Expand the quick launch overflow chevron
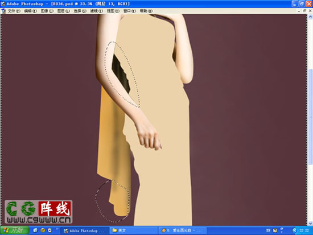313x235 pixels. [57, 229]
